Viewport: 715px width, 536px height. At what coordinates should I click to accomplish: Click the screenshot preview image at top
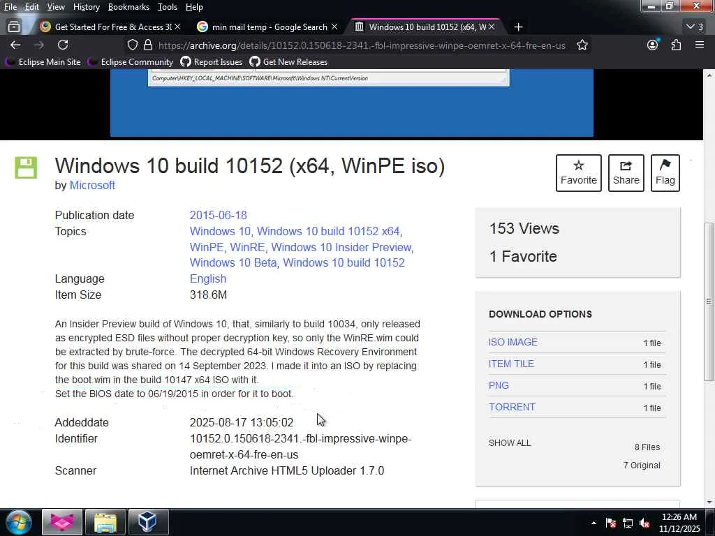[352, 103]
